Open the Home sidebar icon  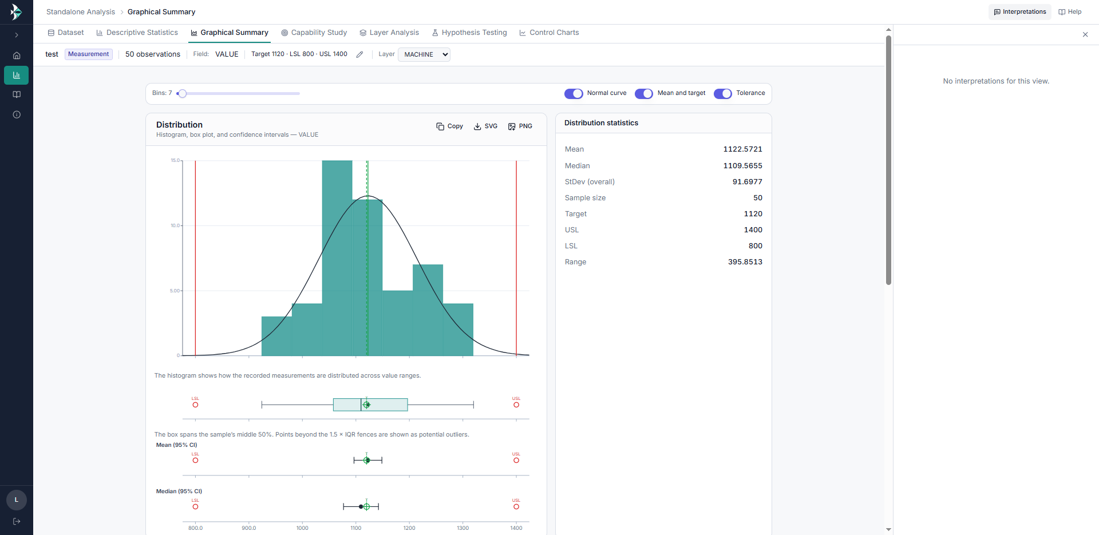[17, 56]
